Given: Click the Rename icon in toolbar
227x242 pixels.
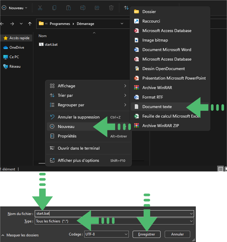Looking at the screenshot, I should coord(83,8).
